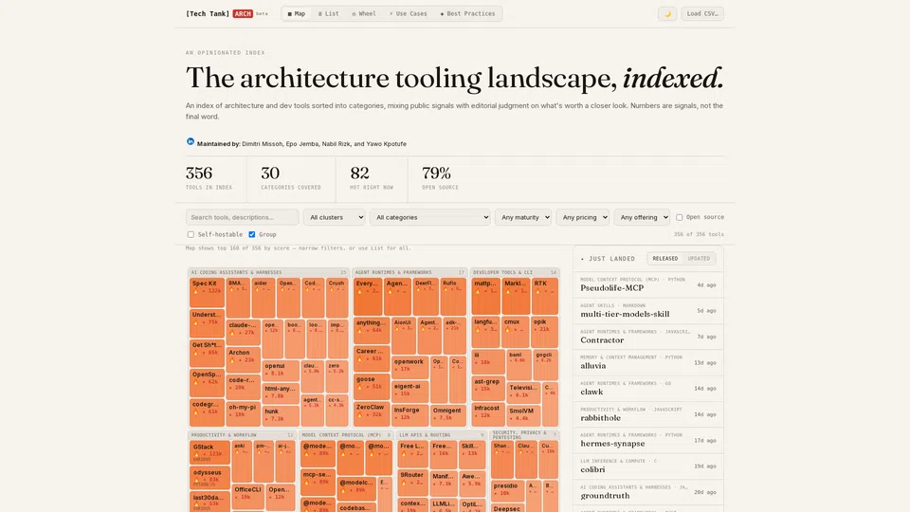Image resolution: width=910 pixels, height=512 pixels.
Task: Select the Updated toggle in Just Landed
Action: (699, 258)
